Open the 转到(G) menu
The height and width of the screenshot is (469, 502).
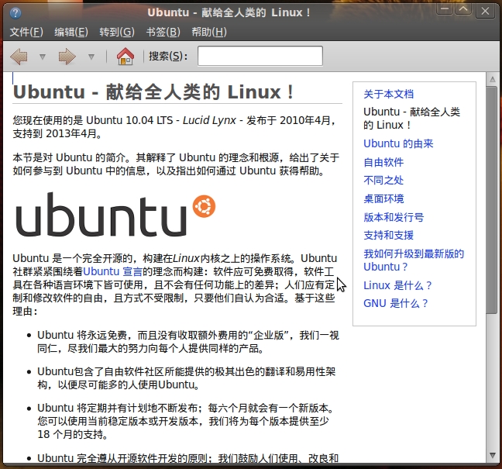117,32
